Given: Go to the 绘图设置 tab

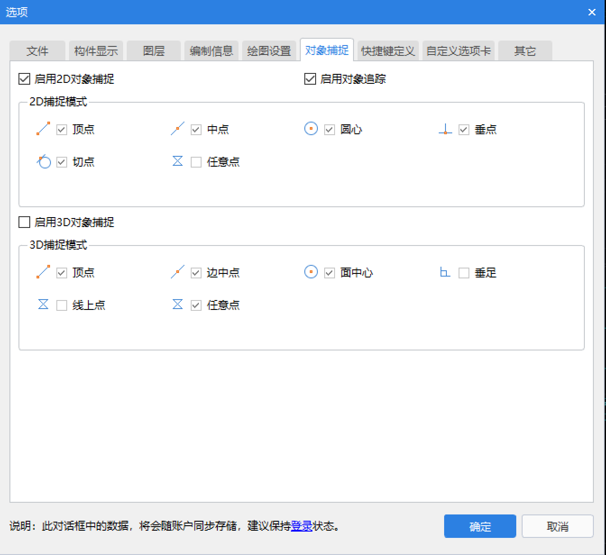Looking at the screenshot, I should point(269,51).
